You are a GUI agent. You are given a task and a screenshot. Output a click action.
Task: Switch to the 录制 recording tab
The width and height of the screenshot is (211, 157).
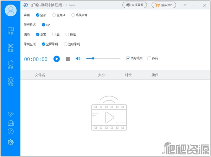click(x=11, y=31)
